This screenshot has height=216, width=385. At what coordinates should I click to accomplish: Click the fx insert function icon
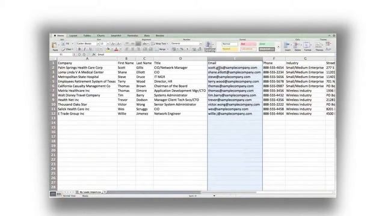94,55
